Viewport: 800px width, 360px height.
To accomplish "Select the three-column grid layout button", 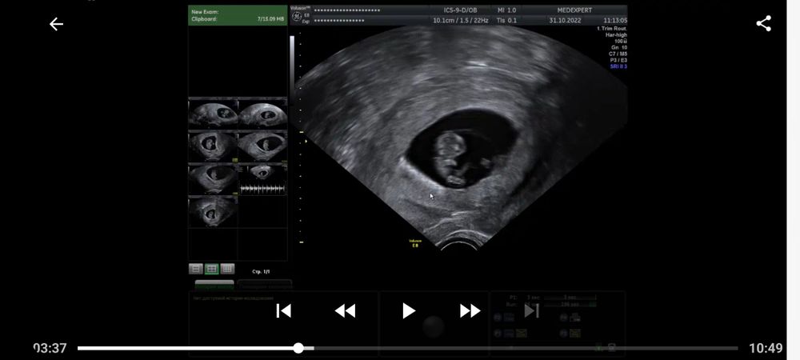I will (227, 269).
